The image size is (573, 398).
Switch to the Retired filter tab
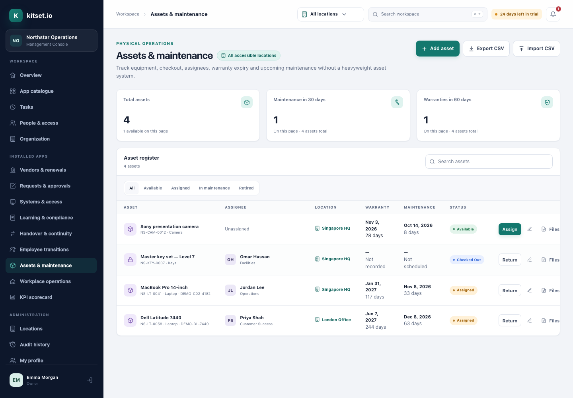tap(246, 188)
